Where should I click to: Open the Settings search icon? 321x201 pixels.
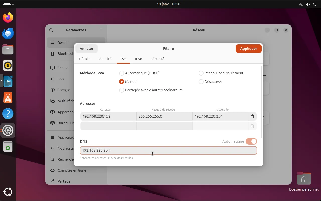pyautogui.click(x=51, y=30)
